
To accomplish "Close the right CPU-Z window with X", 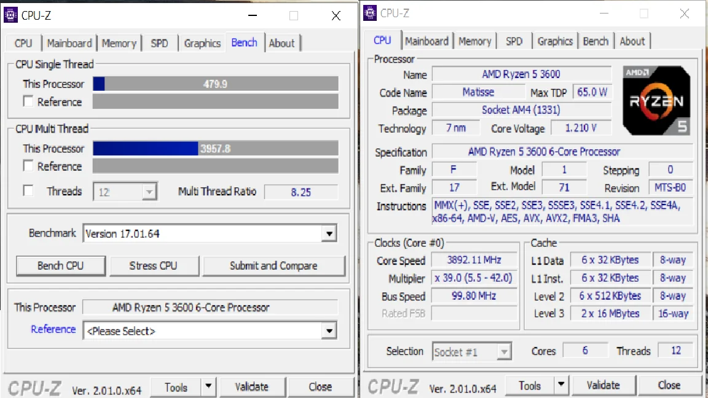I will point(685,14).
